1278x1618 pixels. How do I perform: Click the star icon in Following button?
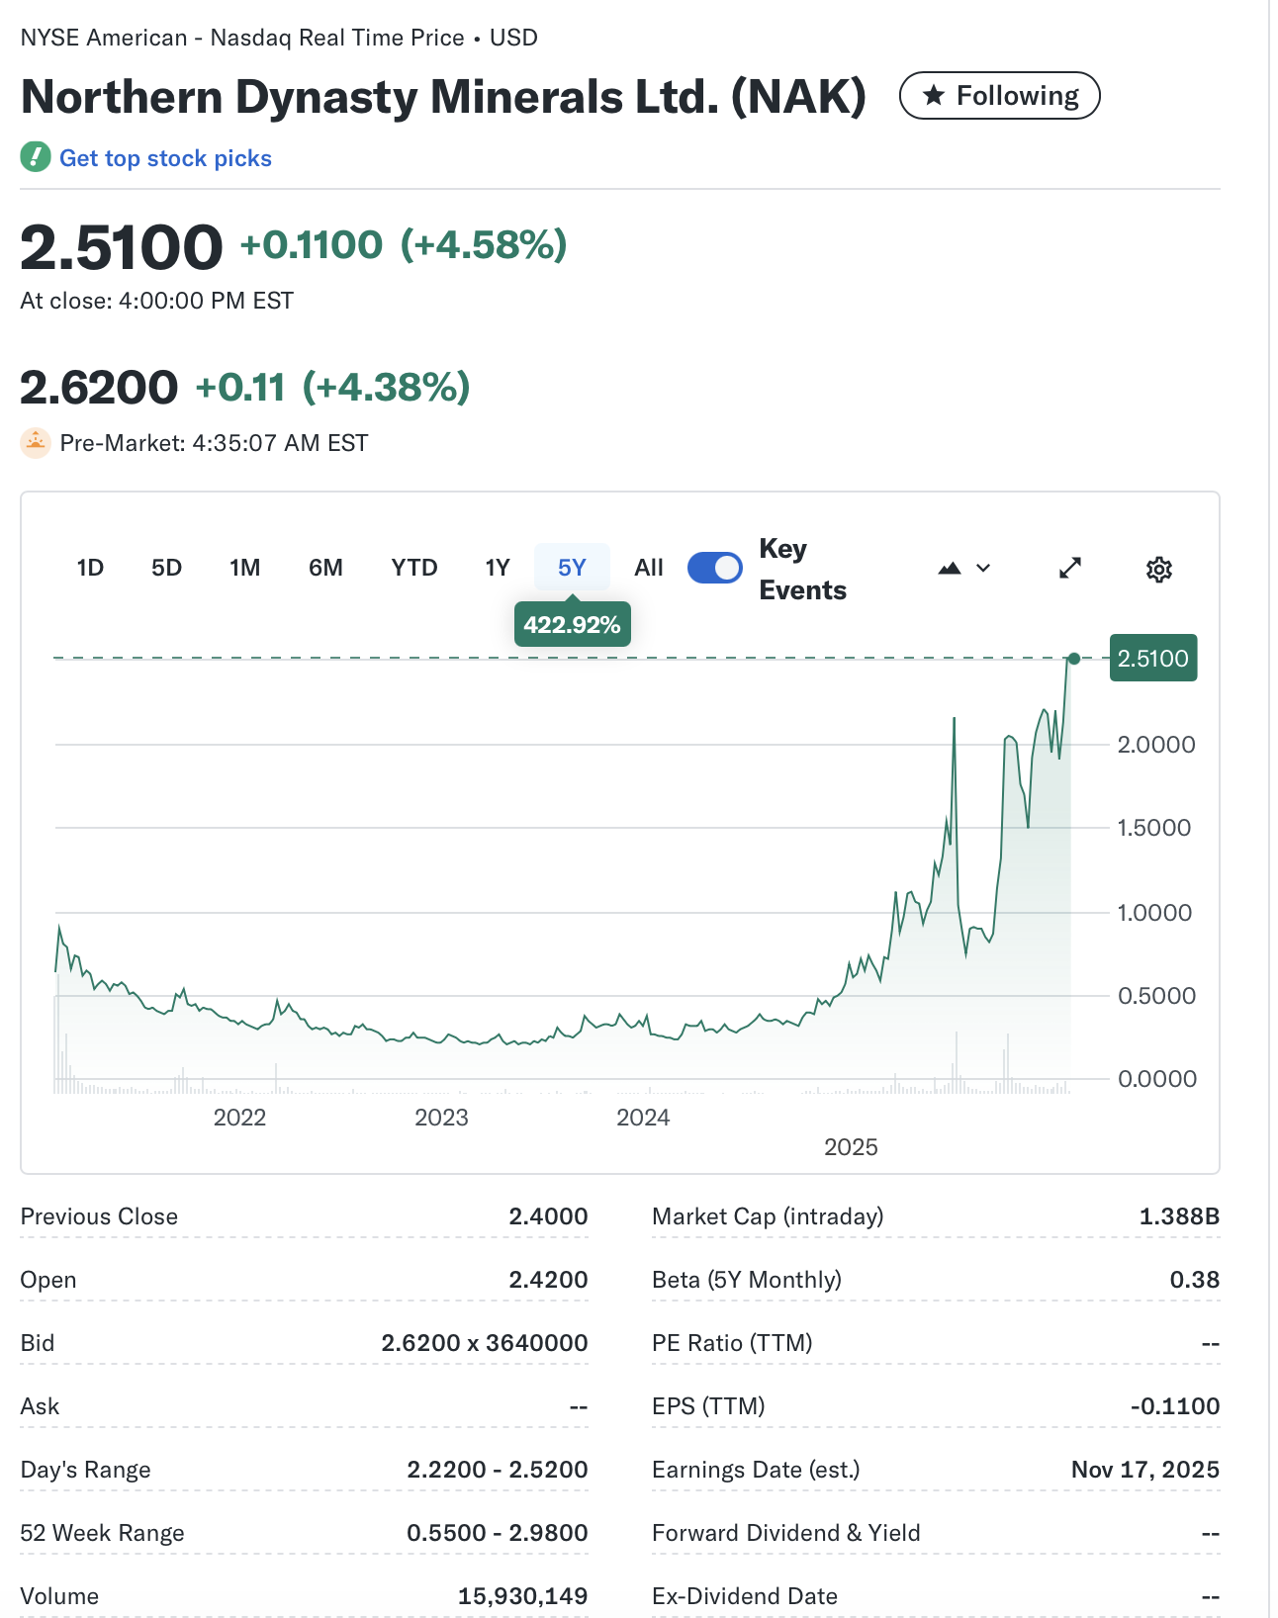(933, 96)
